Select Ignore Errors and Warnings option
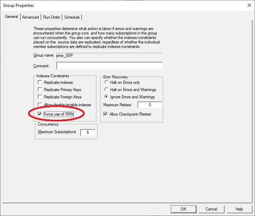The image size is (255, 216). [106, 97]
